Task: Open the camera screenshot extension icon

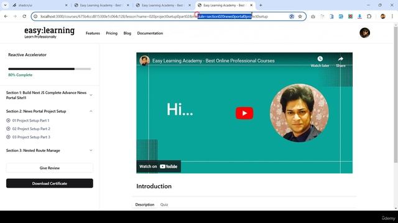Action: coord(313,17)
